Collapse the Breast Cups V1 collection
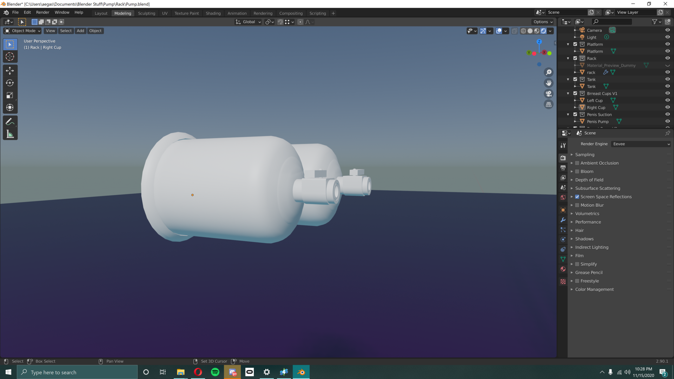This screenshot has width=674, height=379. point(568,93)
